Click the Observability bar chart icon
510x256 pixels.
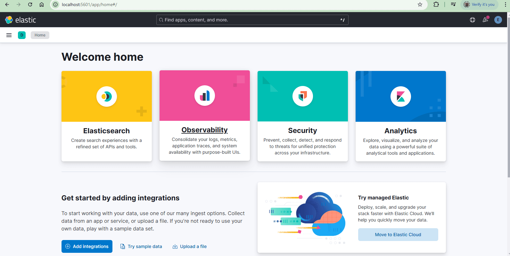coord(205,96)
